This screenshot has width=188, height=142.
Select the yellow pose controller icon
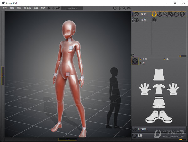[154, 14]
